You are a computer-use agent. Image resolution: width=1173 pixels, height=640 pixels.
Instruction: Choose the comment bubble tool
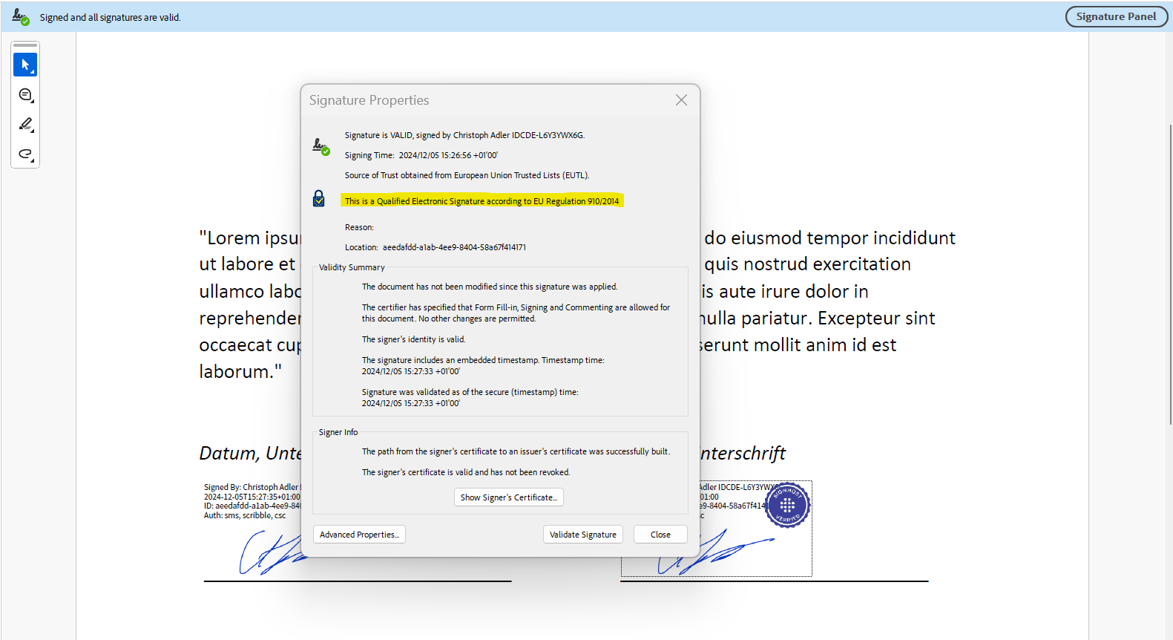pos(25,94)
